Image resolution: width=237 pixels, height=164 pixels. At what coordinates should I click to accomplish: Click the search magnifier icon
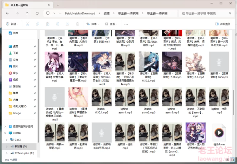[x=230, y=13]
